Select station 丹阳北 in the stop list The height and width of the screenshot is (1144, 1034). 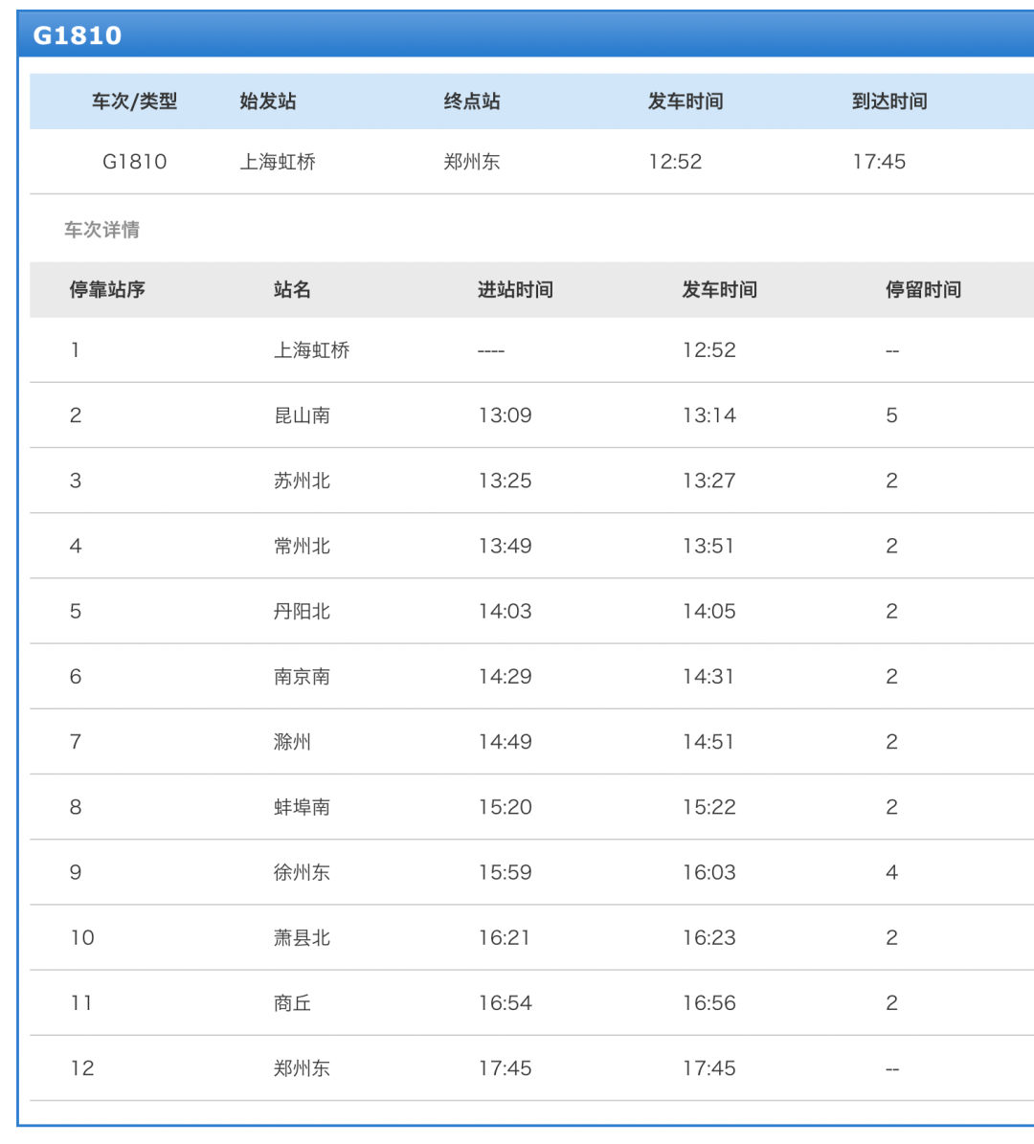click(303, 612)
